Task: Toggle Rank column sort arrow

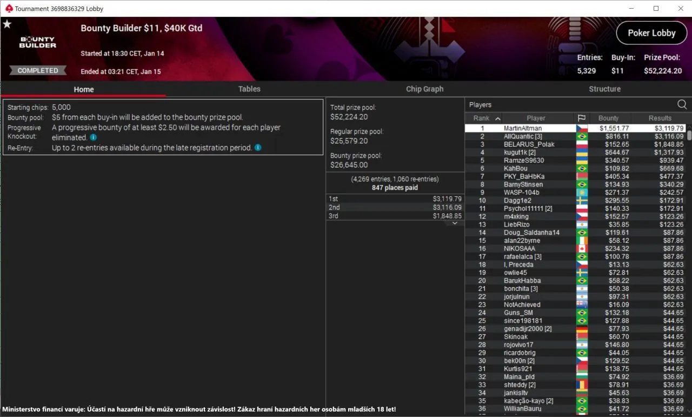Action: pyautogui.click(x=497, y=118)
